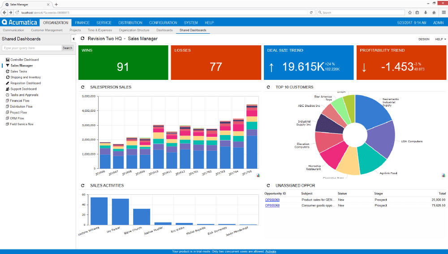The width and height of the screenshot is (448, 254).
Task: Open chart legend icon under Top 10 Customers
Action: click(444, 175)
